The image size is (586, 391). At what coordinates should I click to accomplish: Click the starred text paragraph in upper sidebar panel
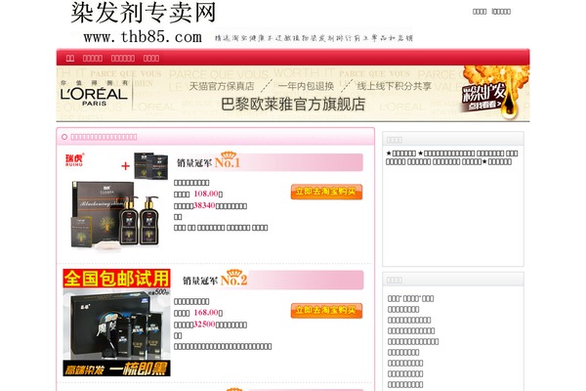click(x=452, y=157)
